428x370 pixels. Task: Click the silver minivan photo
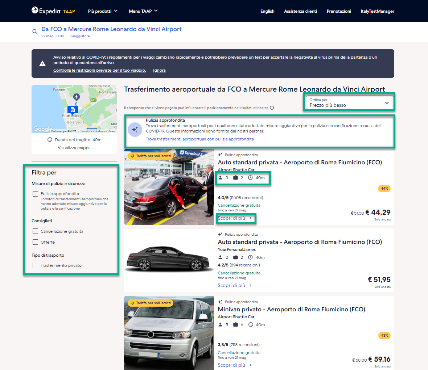[169, 333]
